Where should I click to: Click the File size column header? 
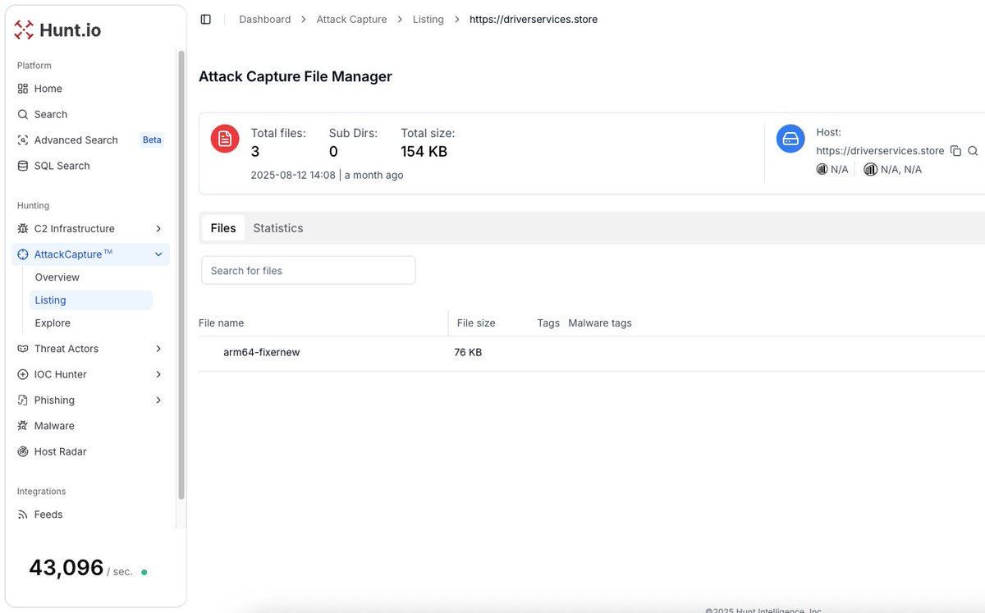pos(476,323)
